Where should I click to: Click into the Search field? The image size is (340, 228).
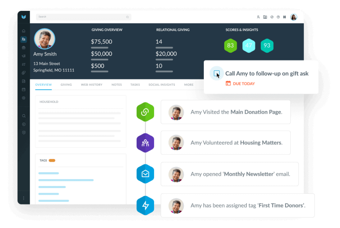pos(81,17)
